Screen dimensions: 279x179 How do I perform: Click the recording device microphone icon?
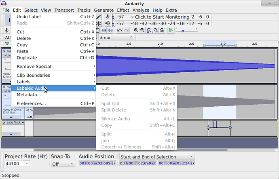pos(6,30)
